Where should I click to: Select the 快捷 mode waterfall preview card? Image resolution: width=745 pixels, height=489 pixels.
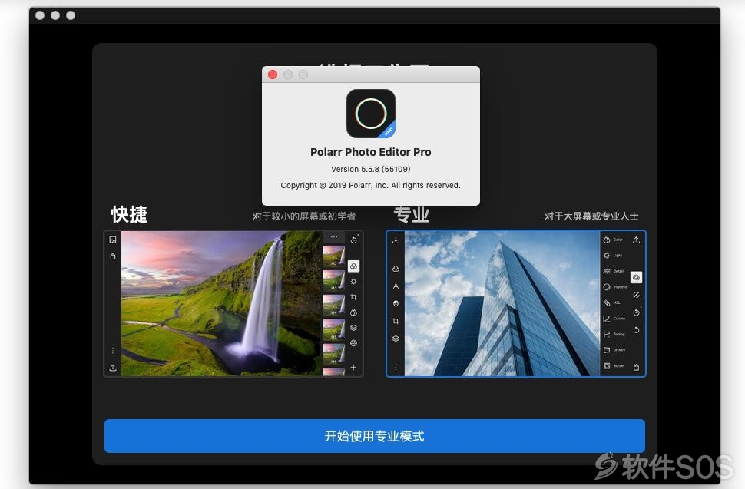coord(233,303)
